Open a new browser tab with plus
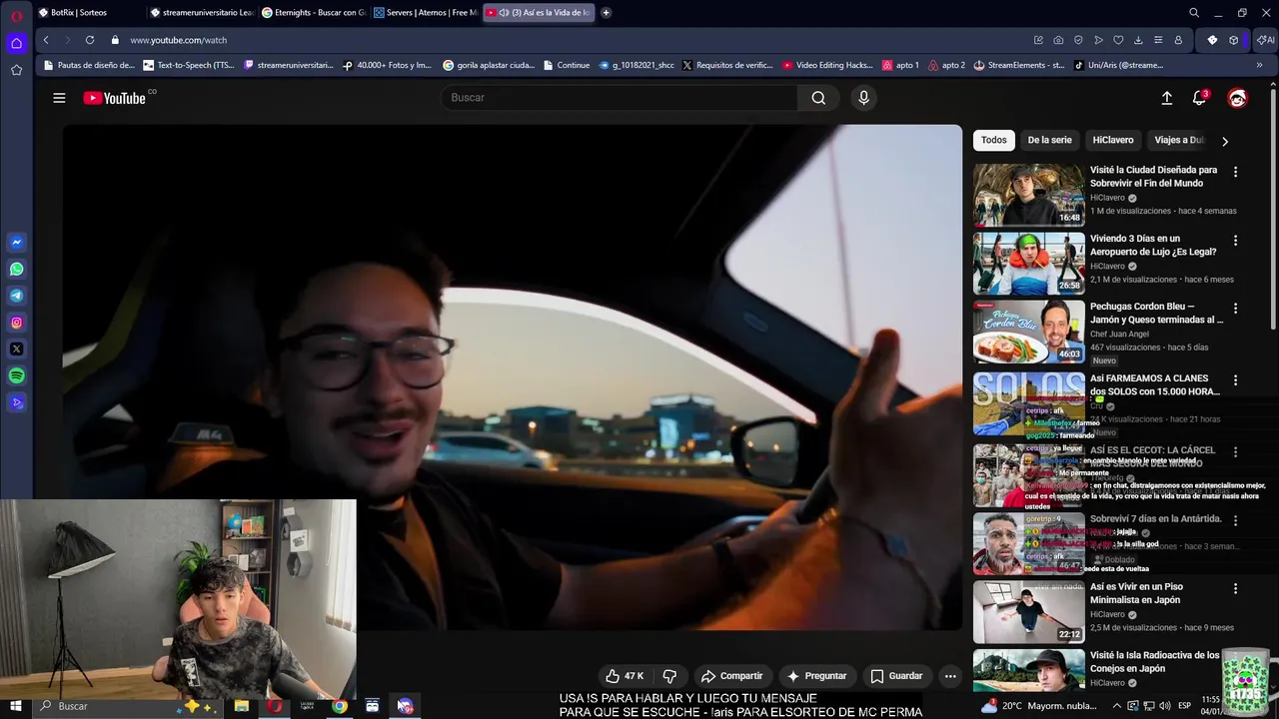 point(606,13)
